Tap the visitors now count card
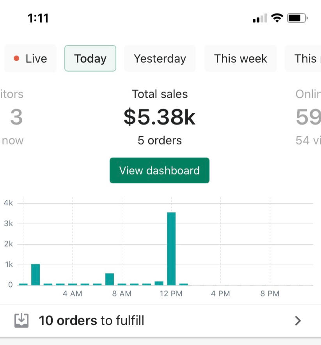 [x=14, y=117]
